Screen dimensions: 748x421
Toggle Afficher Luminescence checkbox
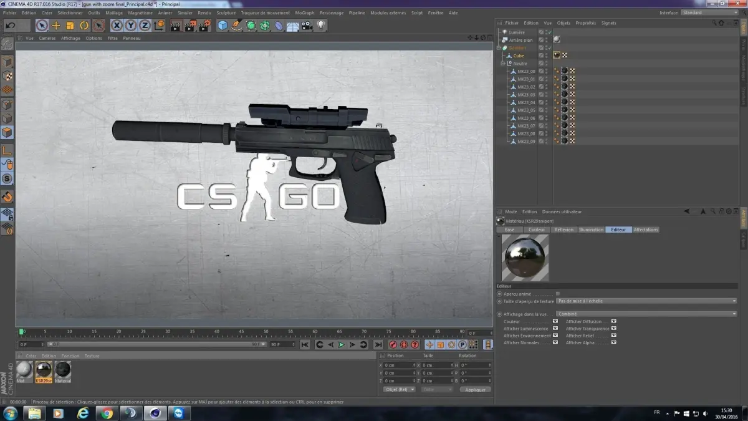click(555, 329)
